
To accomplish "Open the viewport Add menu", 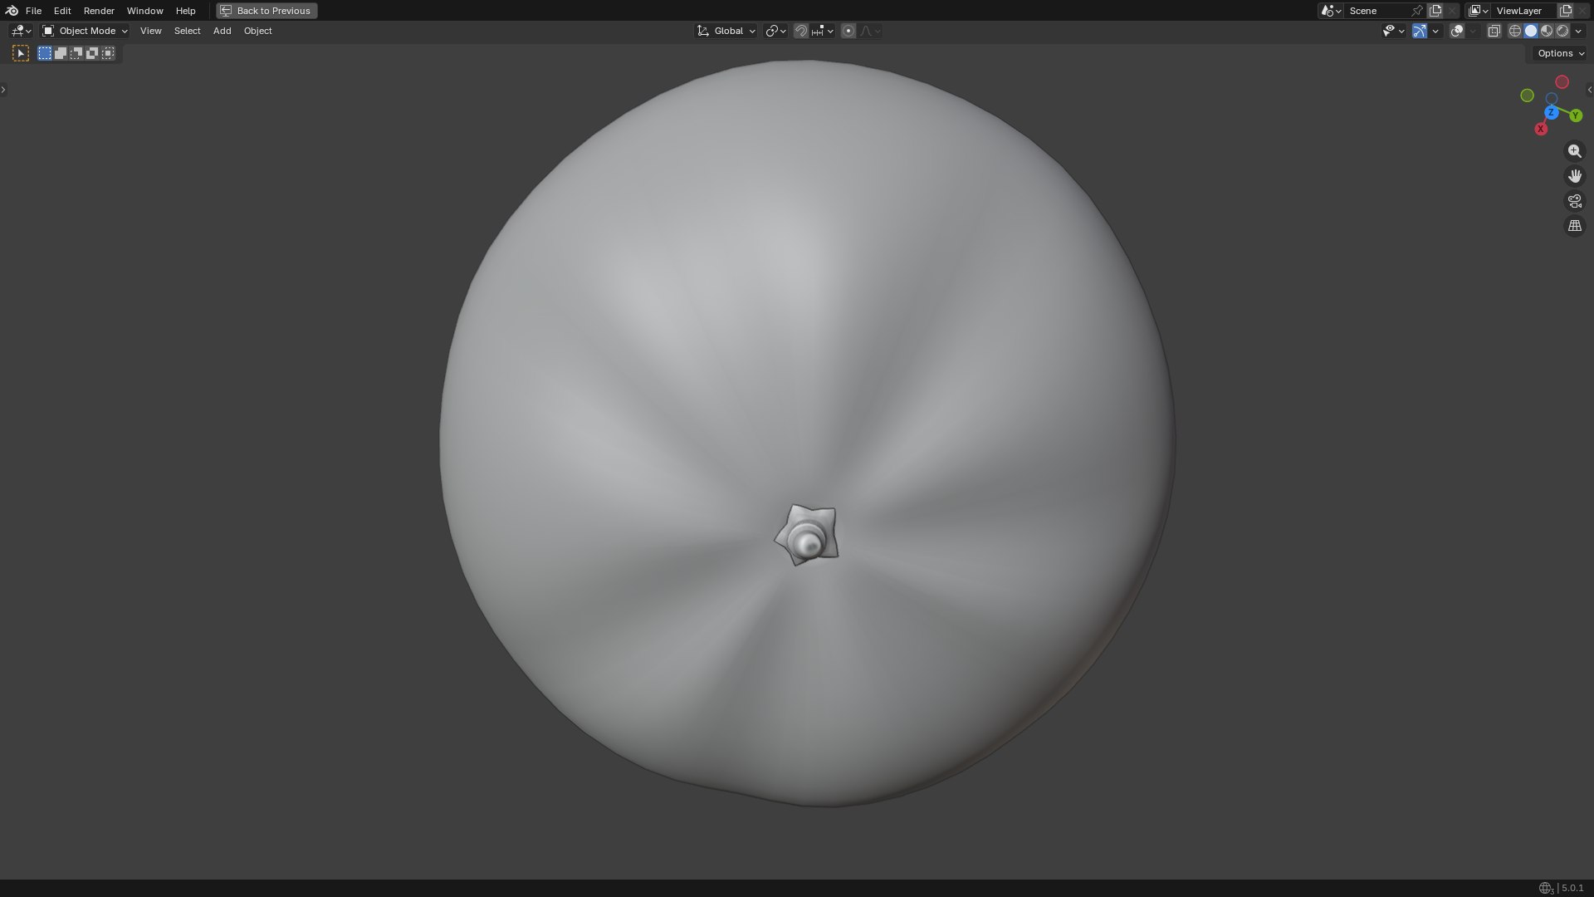I will pos(222,31).
